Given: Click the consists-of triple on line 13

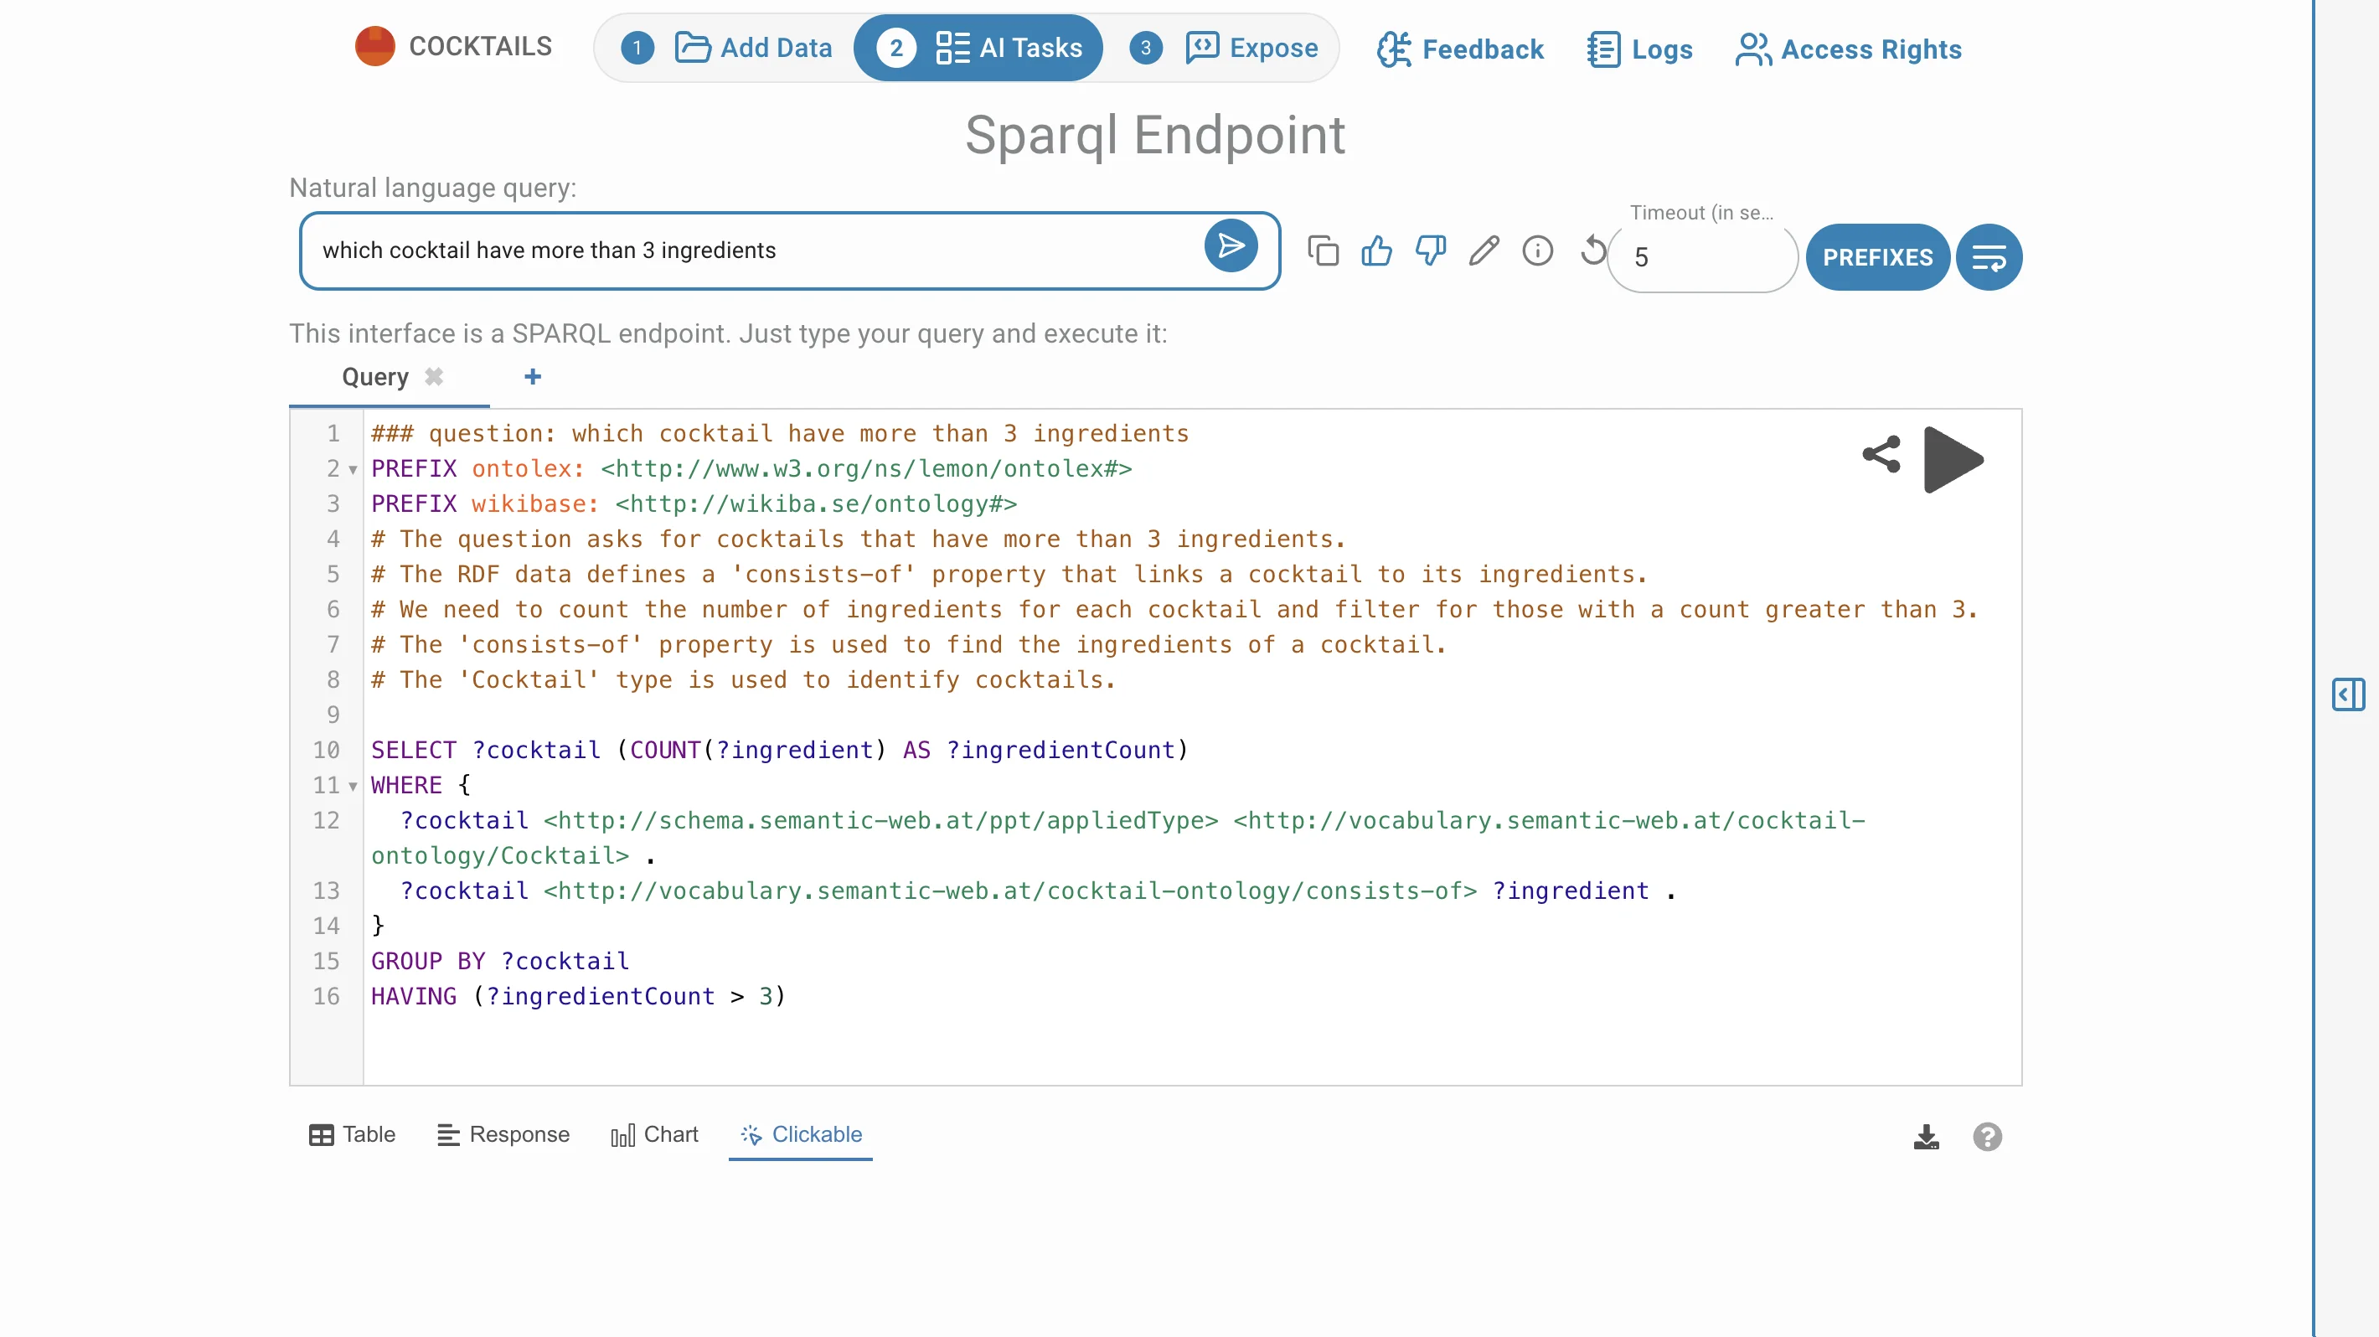Looking at the screenshot, I should [x=1038, y=891].
